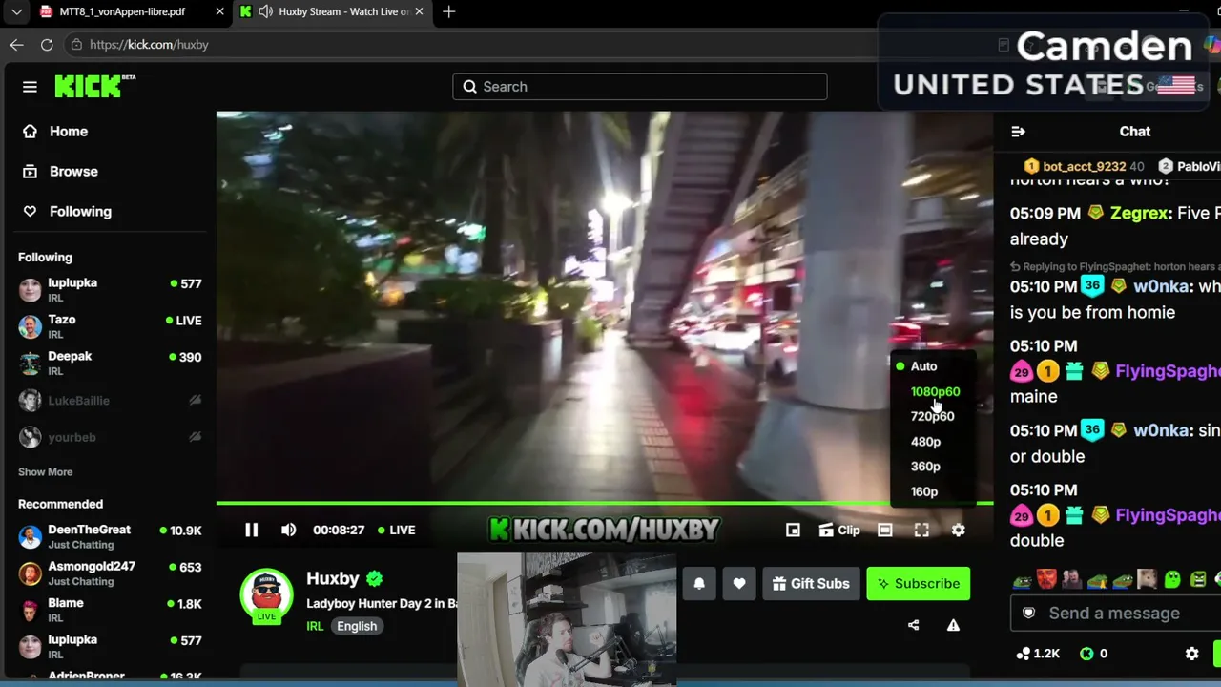Toggle theater mode
Image resolution: width=1221 pixels, height=687 pixels.
[x=885, y=530]
